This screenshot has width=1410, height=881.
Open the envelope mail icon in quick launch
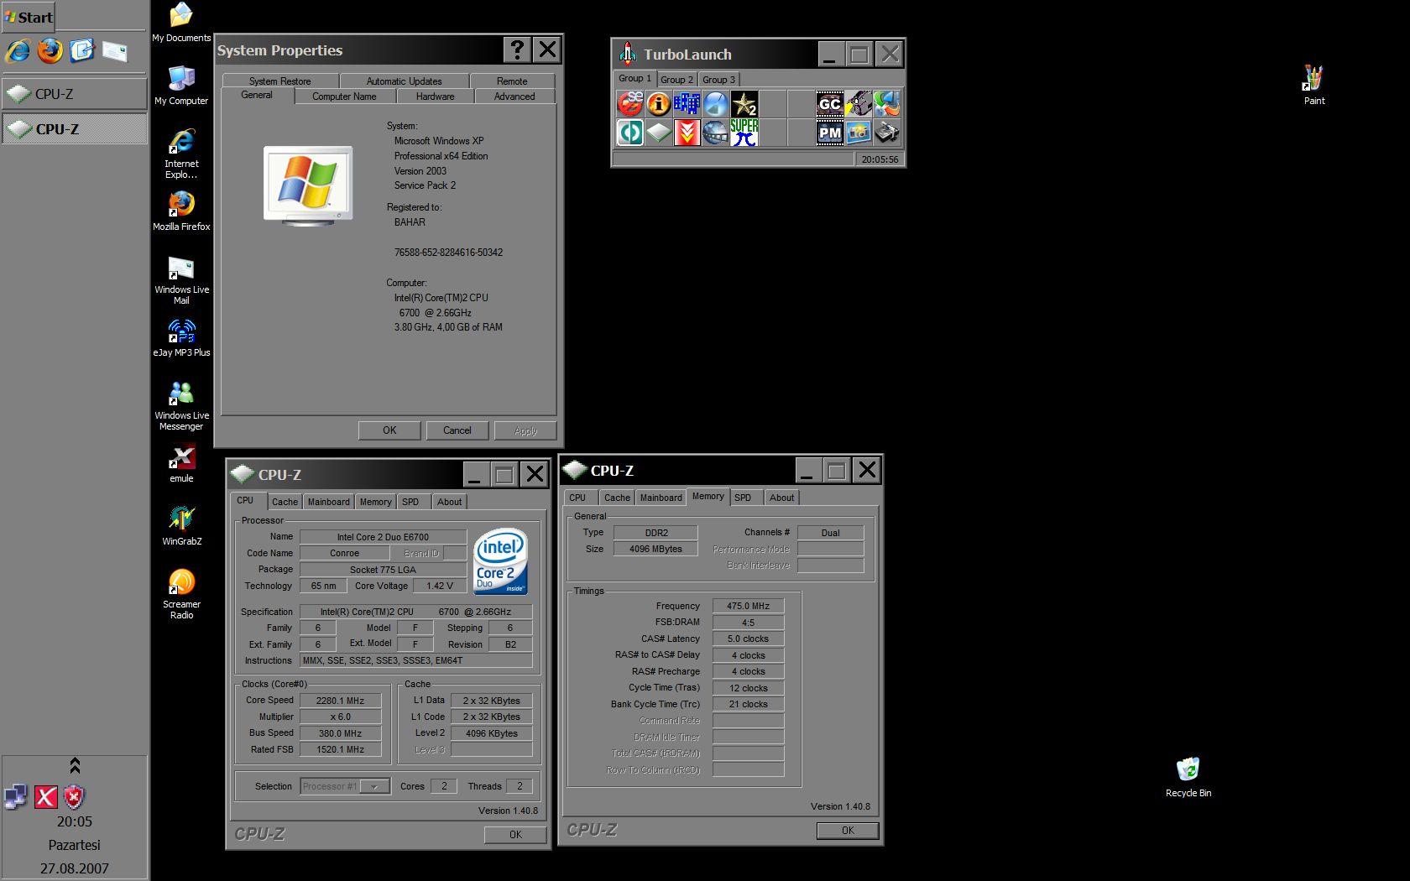pyautogui.click(x=114, y=51)
